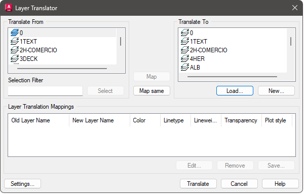Open the Load... layer file button
The width and height of the screenshot is (304, 194).
point(235,91)
